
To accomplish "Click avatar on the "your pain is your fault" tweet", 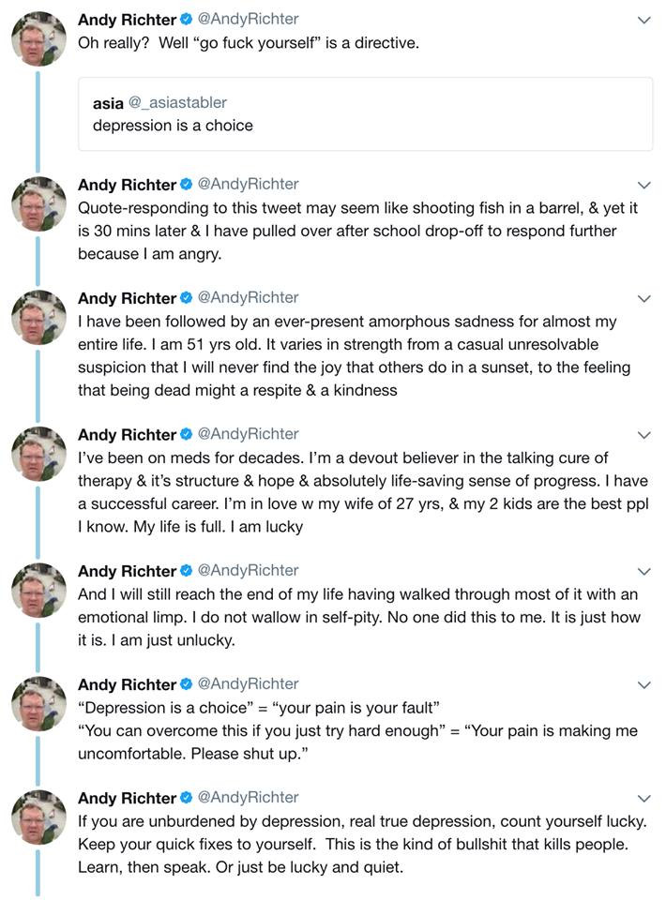I will coord(38,704).
